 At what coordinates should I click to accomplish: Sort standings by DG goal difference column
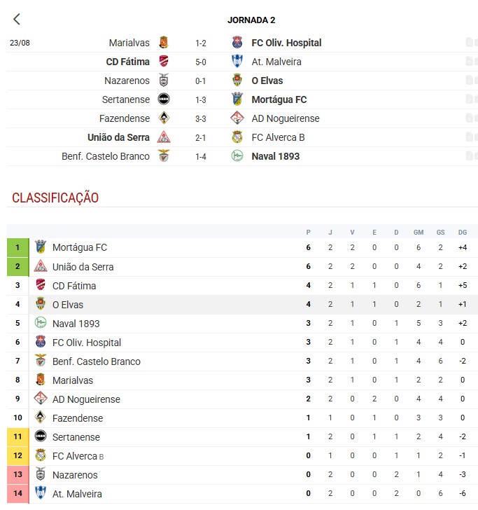tap(463, 233)
